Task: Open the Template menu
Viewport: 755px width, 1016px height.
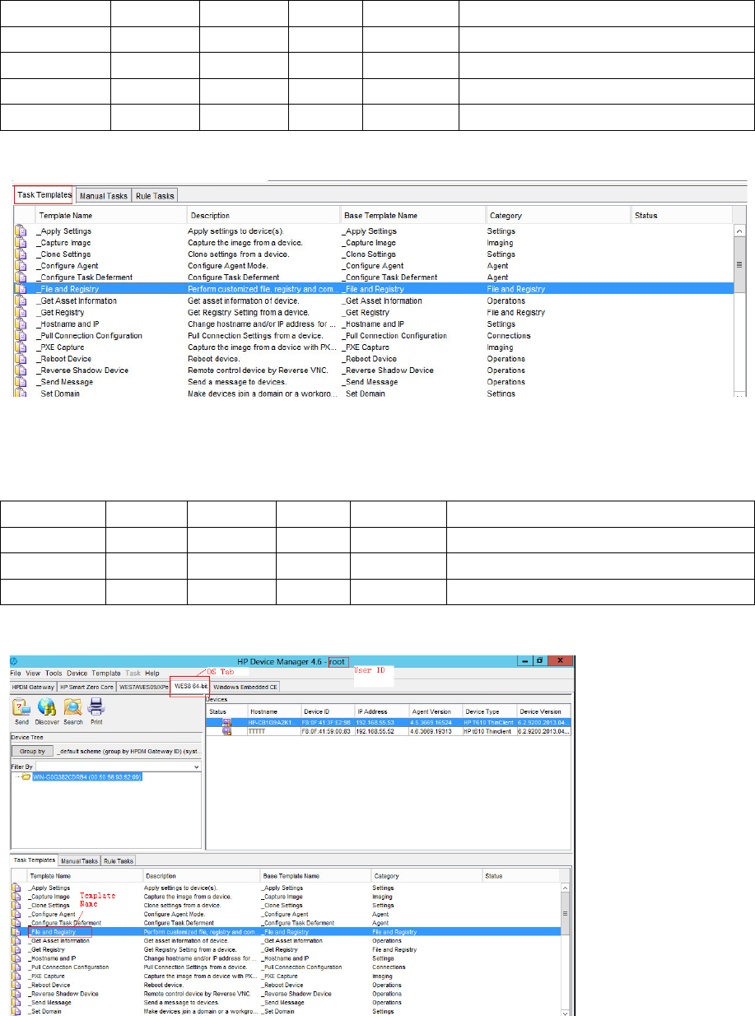Action: (x=105, y=673)
